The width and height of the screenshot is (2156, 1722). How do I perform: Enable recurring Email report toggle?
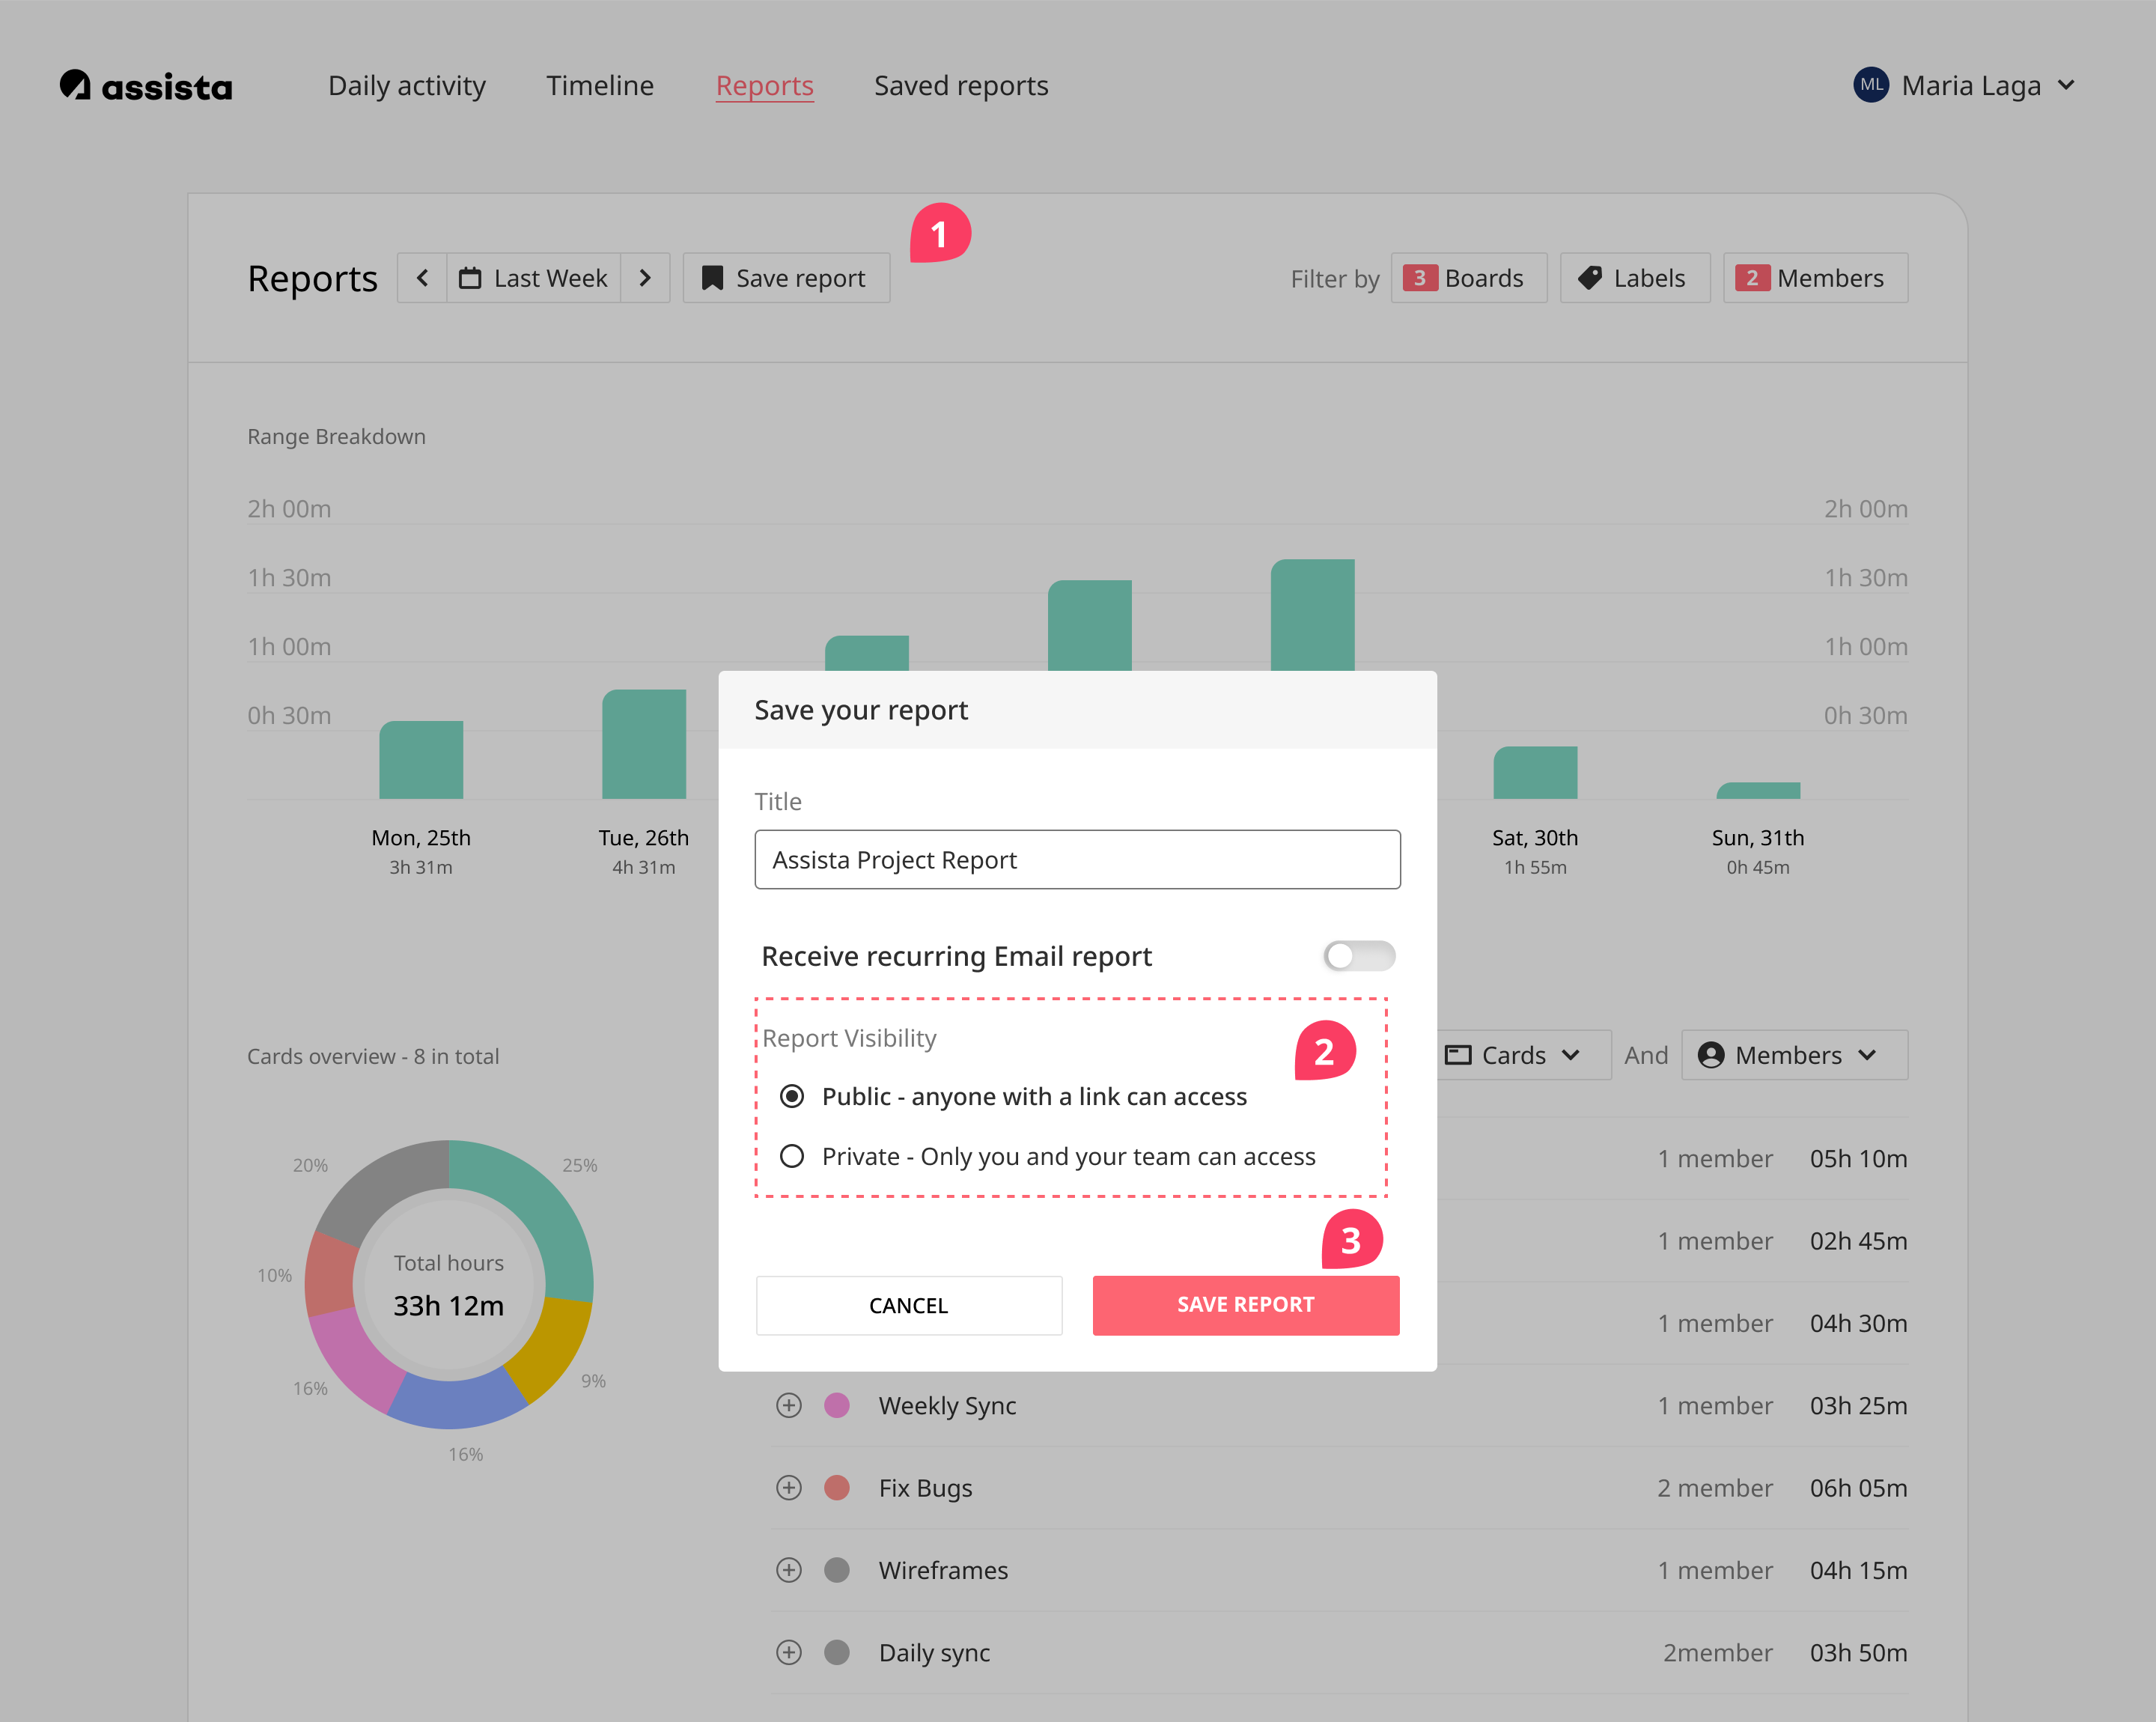point(1358,956)
